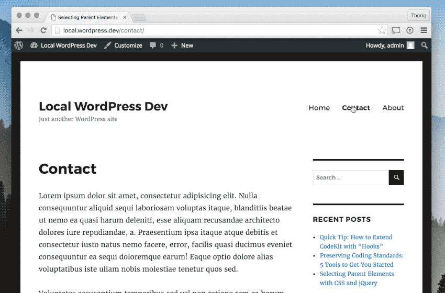This screenshot has height=293, width=445.
Task: Click Howdy, admin account menu
Action: point(390,46)
